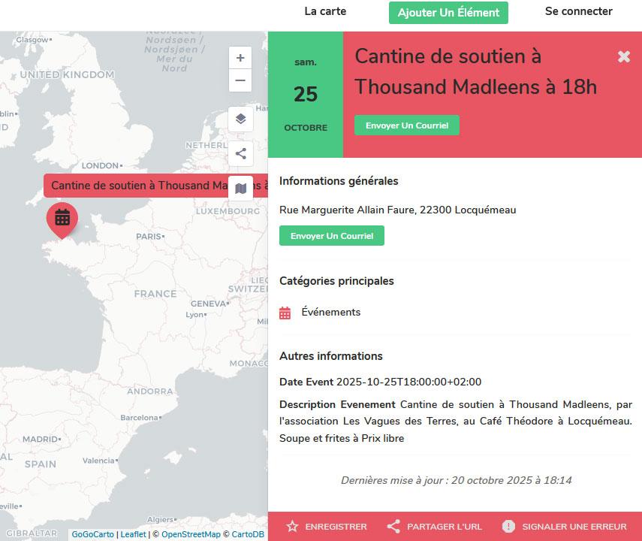
Task: Click Envoyer Un Courriel below the address
Action: (331, 236)
